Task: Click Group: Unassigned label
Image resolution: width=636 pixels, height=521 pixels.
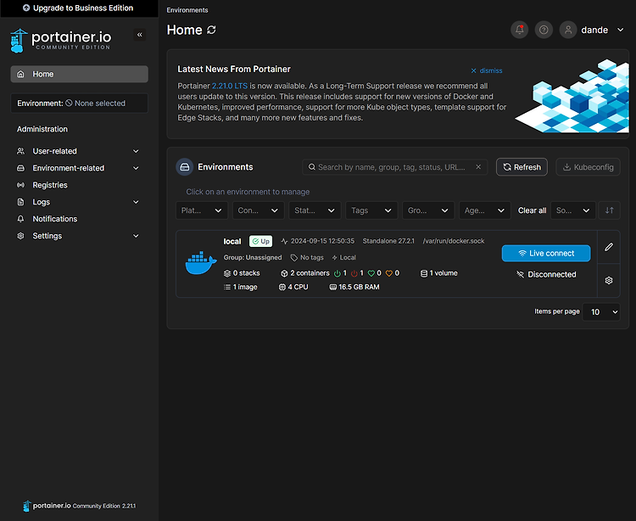Action: pyautogui.click(x=253, y=258)
